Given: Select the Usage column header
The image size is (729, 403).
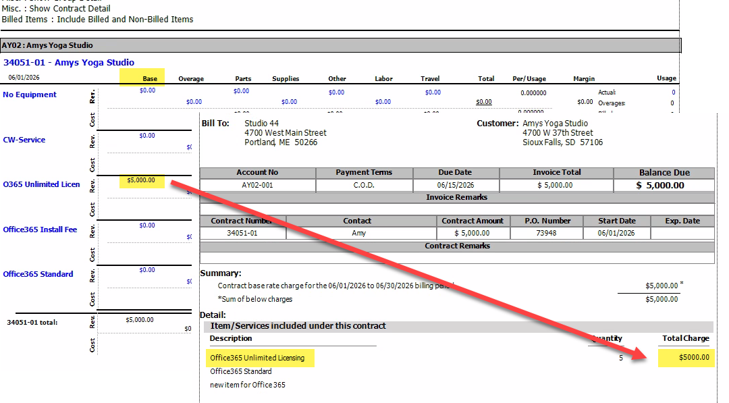Looking at the screenshot, I should pyautogui.click(x=666, y=78).
